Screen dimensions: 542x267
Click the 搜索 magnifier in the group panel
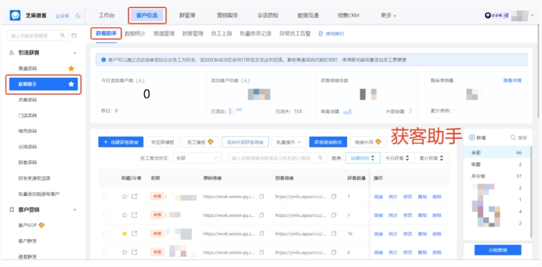[513, 138]
